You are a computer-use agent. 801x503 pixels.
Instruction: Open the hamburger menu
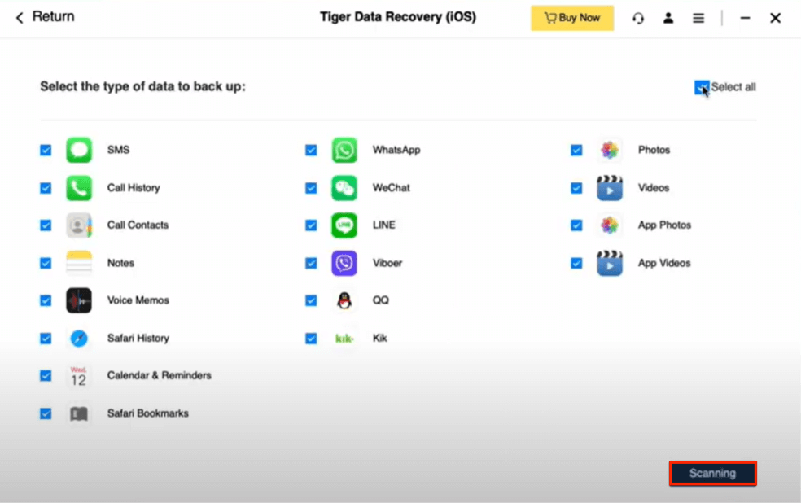point(698,18)
